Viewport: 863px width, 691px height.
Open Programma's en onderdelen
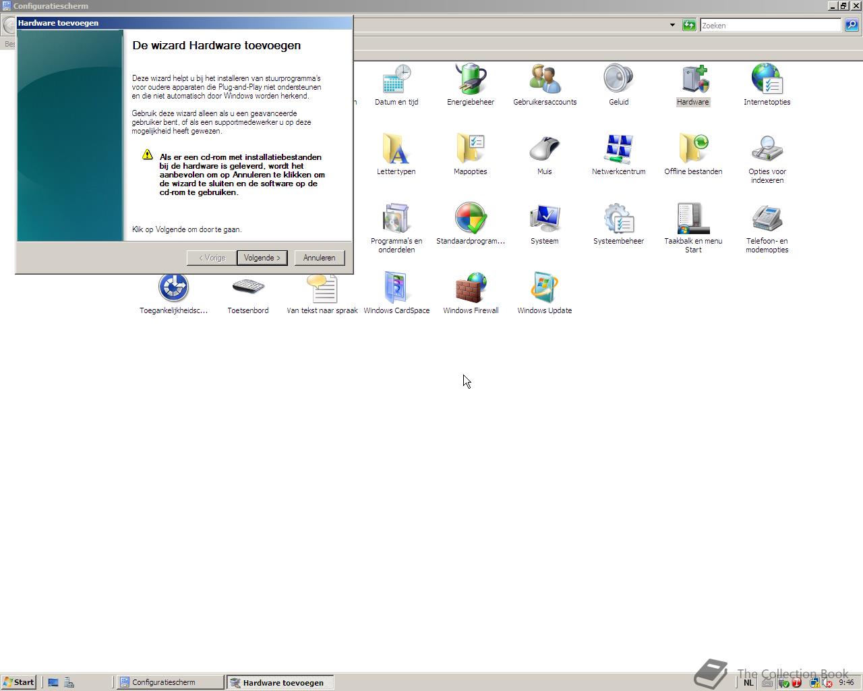pyautogui.click(x=396, y=228)
